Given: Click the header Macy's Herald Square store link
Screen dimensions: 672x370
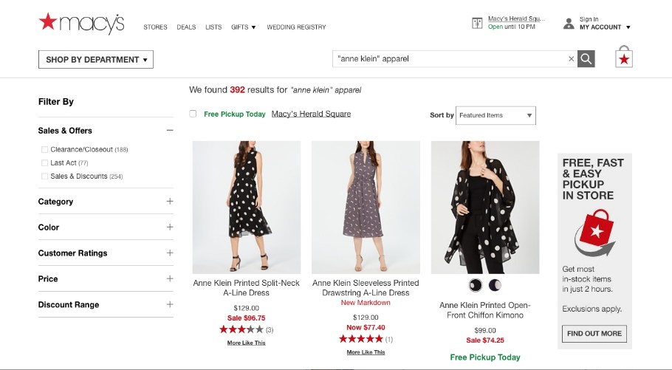Looking at the screenshot, I should [516, 19].
